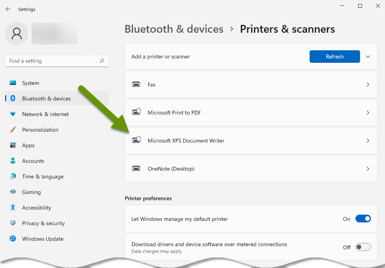Click the Fax printer icon

tap(136, 84)
